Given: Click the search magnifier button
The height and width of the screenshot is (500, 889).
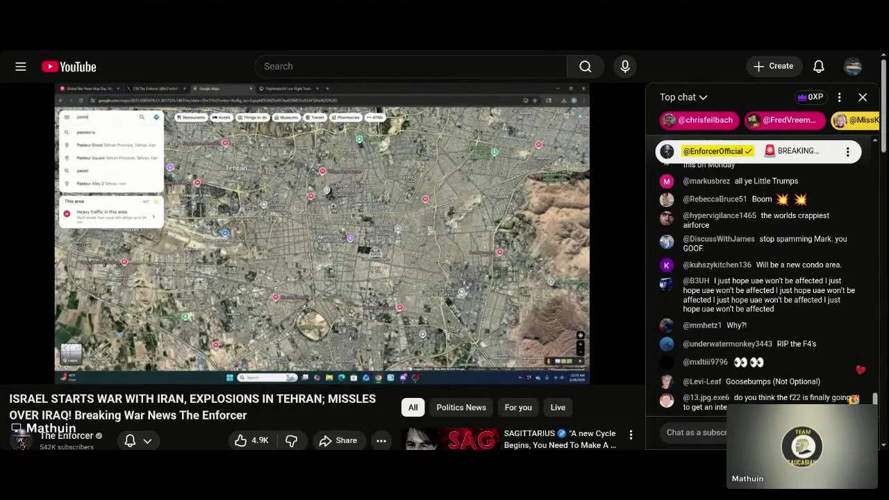Looking at the screenshot, I should tap(585, 66).
